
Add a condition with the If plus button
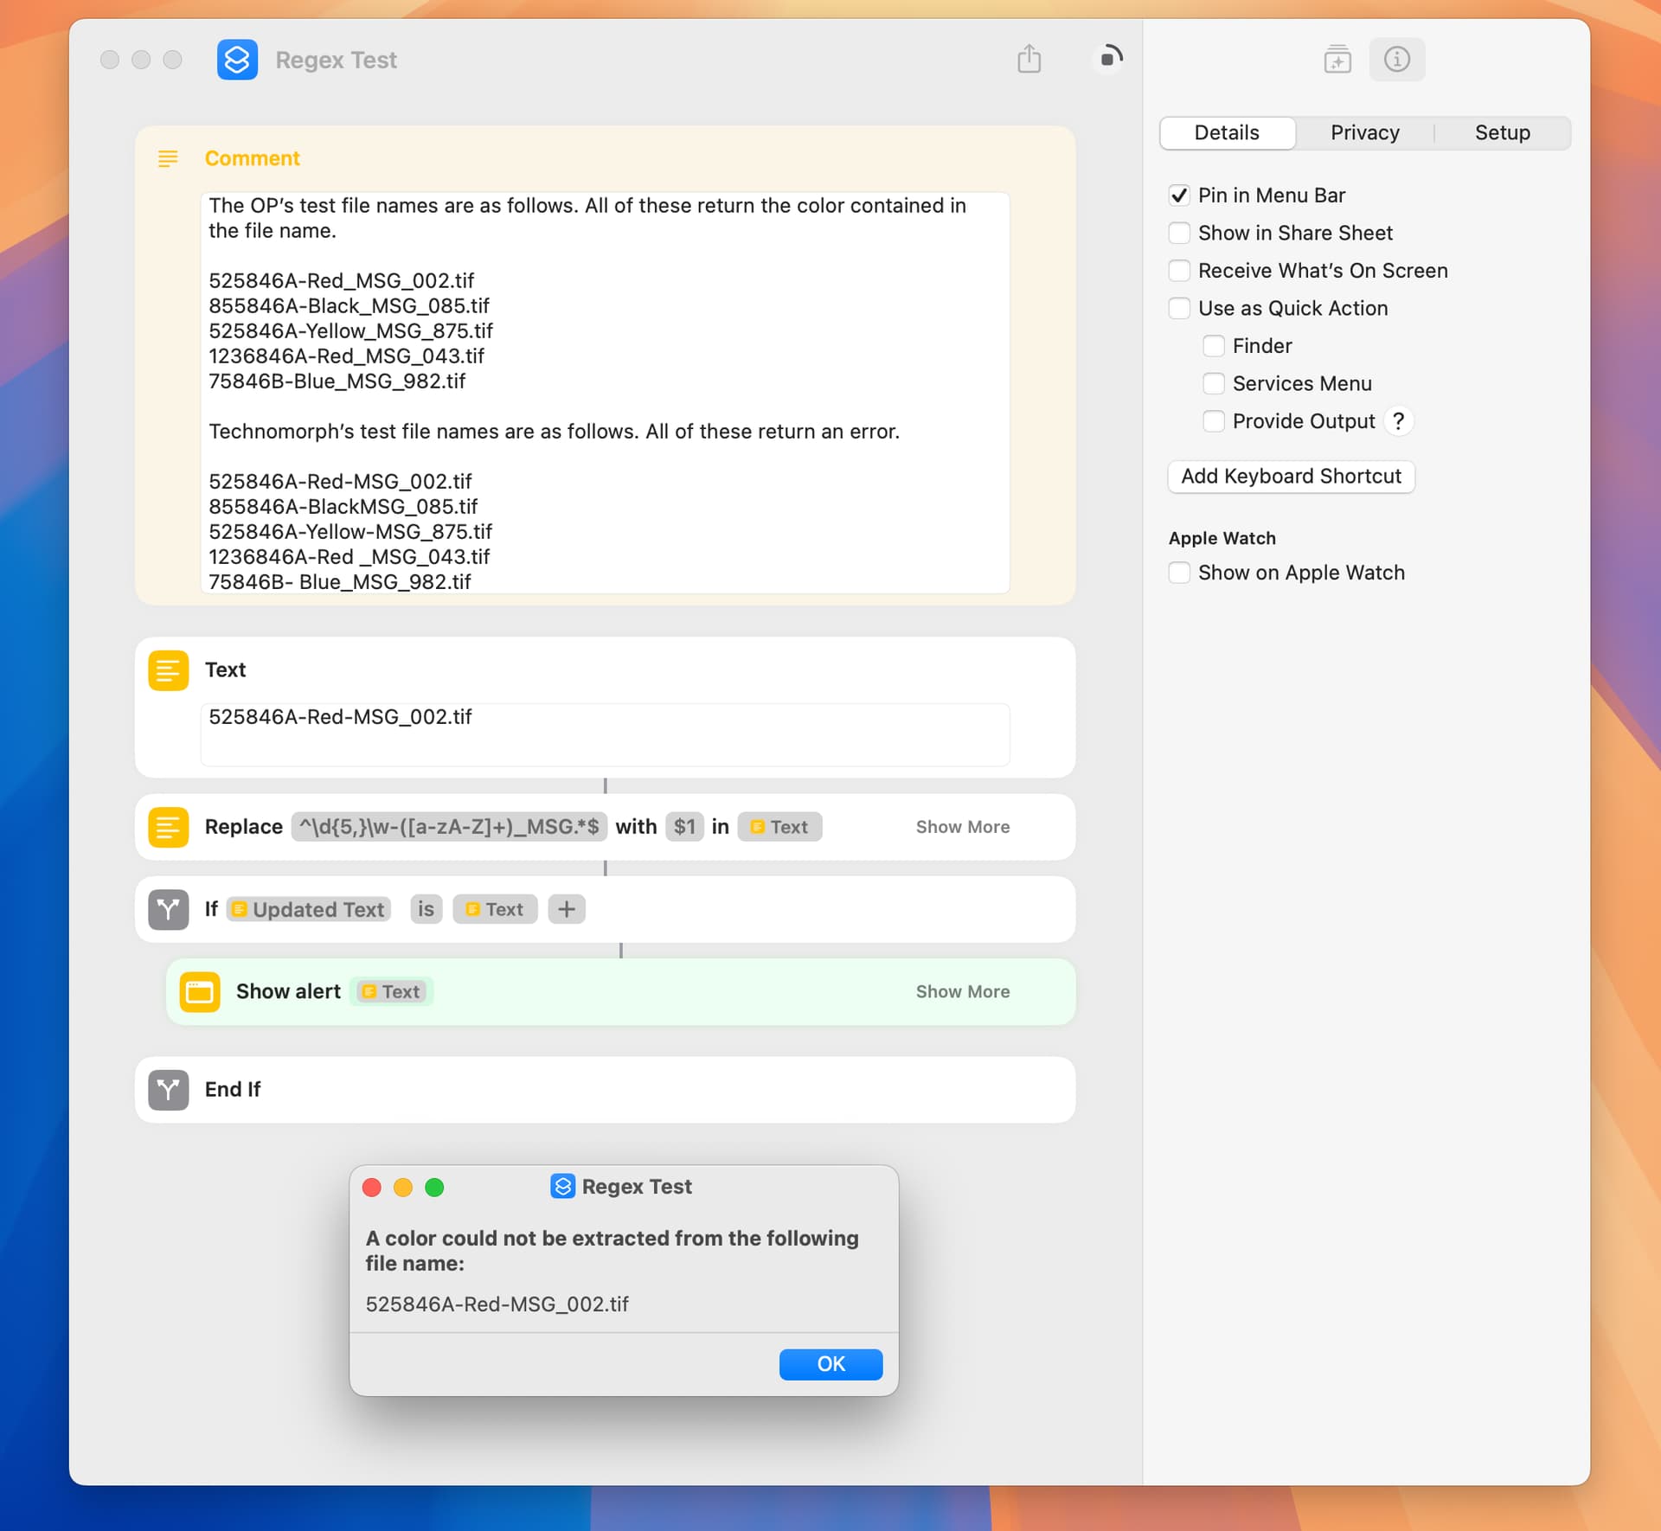(x=567, y=909)
